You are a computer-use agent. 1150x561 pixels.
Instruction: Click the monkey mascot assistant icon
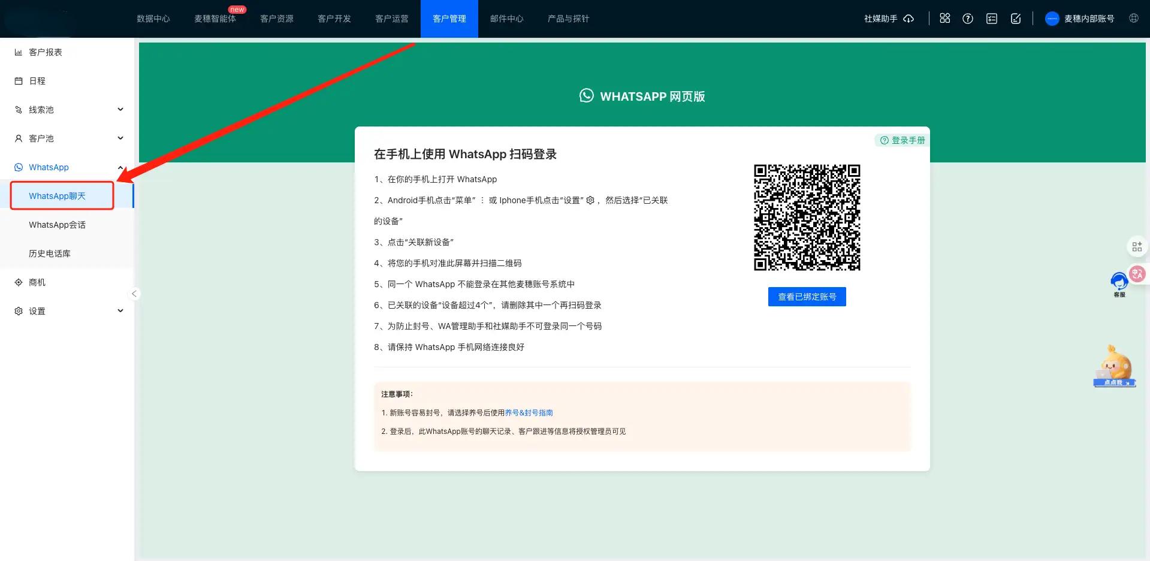click(1115, 366)
